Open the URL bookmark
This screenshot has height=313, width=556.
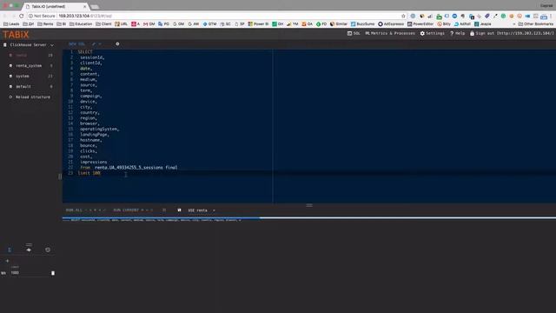pos(121,24)
